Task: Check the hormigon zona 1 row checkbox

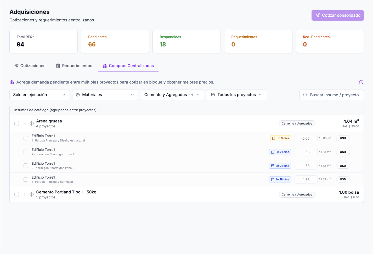Action: click(26, 152)
